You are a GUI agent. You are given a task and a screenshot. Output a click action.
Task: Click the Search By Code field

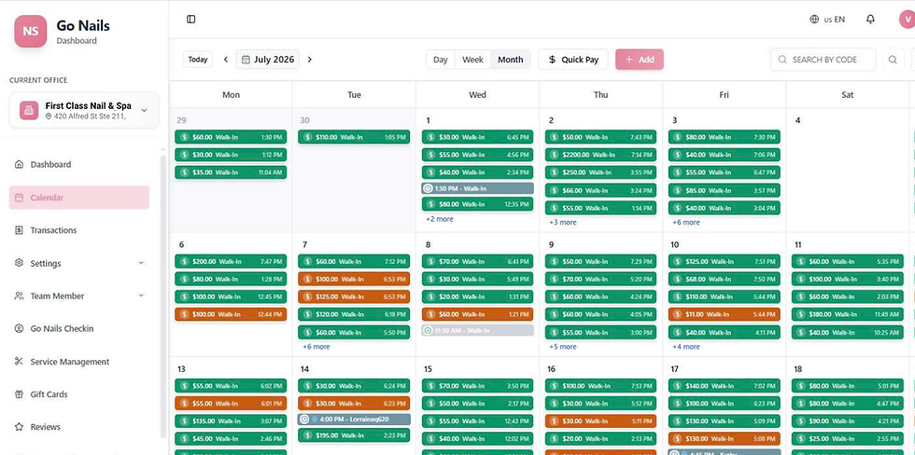pyautogui.click(x=823, y=60)
